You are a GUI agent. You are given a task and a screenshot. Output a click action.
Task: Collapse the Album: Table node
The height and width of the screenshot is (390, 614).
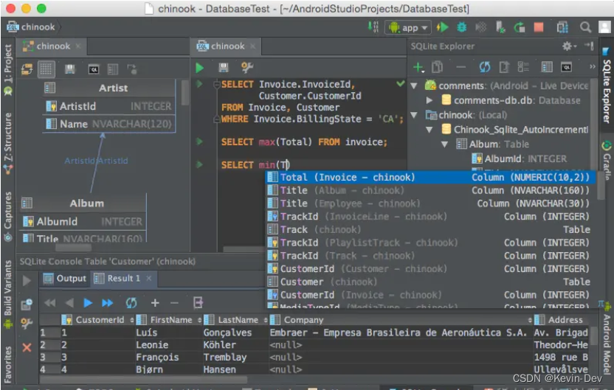click(444, 144)
